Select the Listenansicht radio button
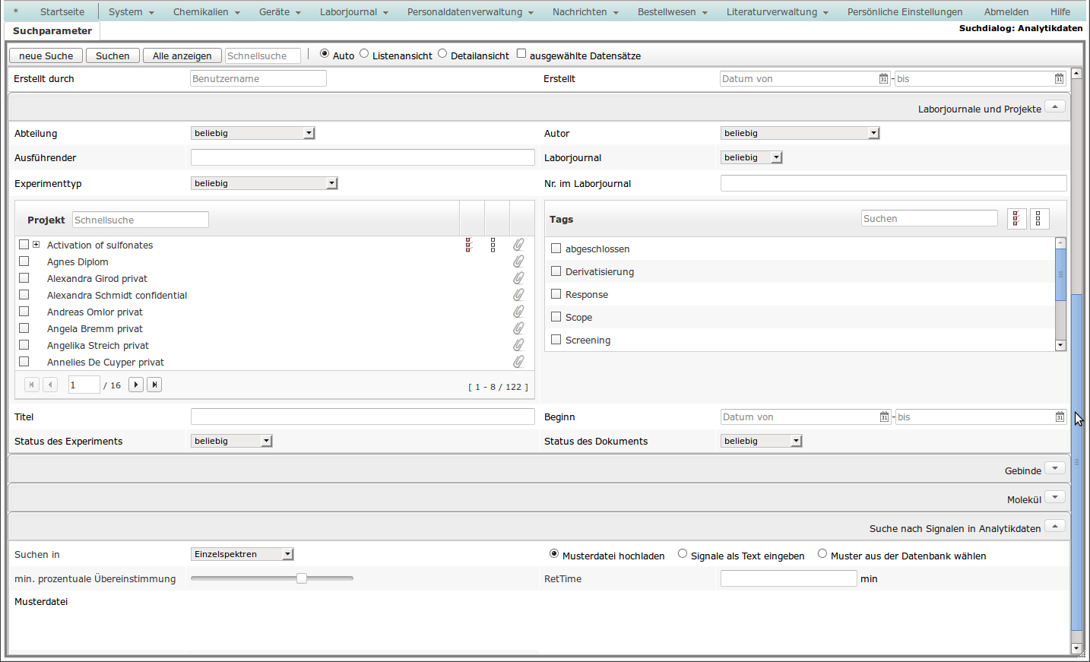The width and height of the screenshot is (1090, 662). coord(364,54)
